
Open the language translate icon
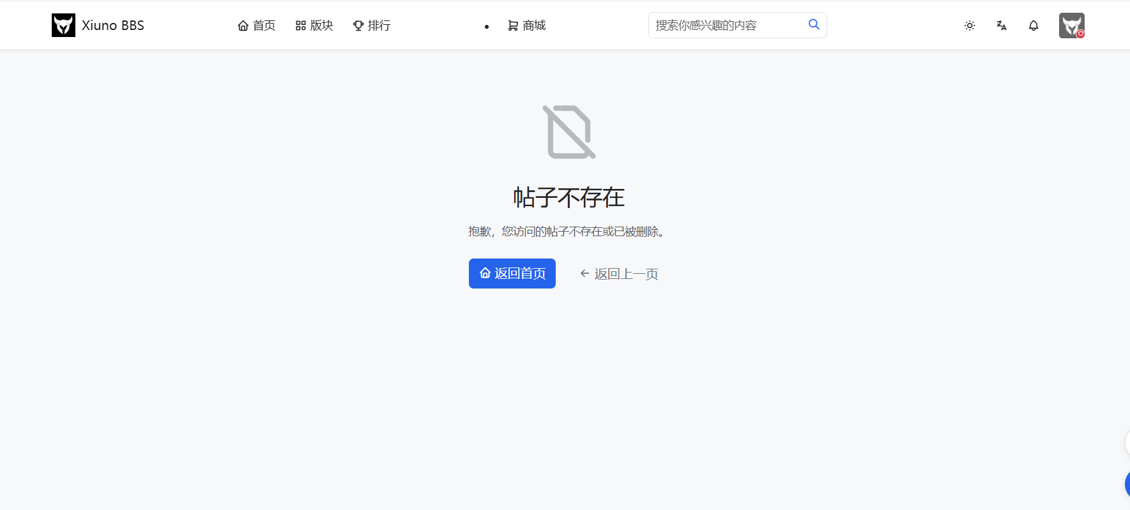coord(1002,26)
